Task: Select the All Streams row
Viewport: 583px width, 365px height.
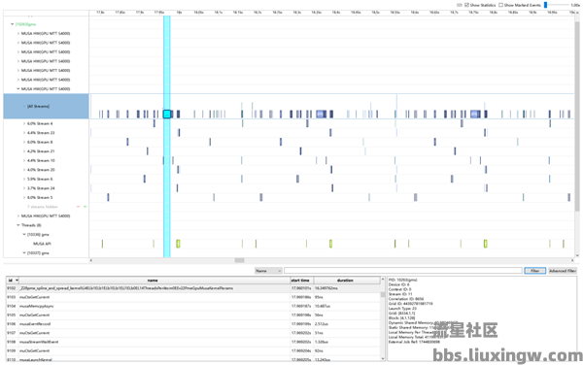Action: 46,106
